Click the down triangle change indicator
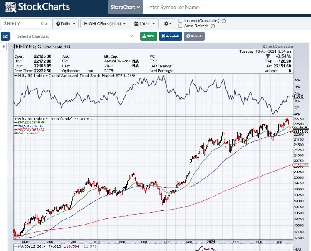 coord(268,56)
